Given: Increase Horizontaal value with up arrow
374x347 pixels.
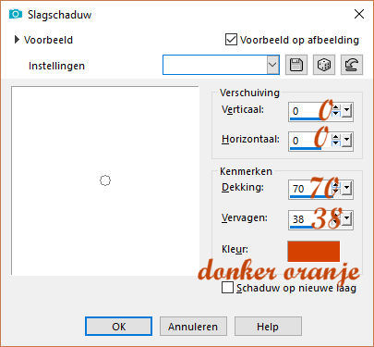Looking at the screenshot, I should 336,137.
